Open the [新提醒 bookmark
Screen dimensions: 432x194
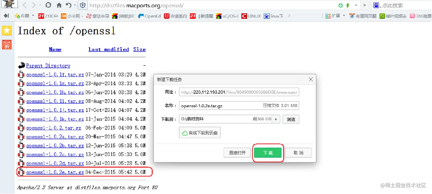(201, 16)
